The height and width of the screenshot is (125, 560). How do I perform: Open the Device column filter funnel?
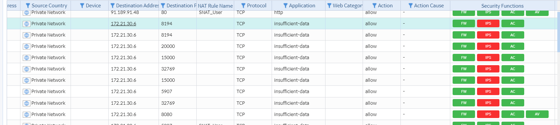pyautogui.click(x=82, y=6)
